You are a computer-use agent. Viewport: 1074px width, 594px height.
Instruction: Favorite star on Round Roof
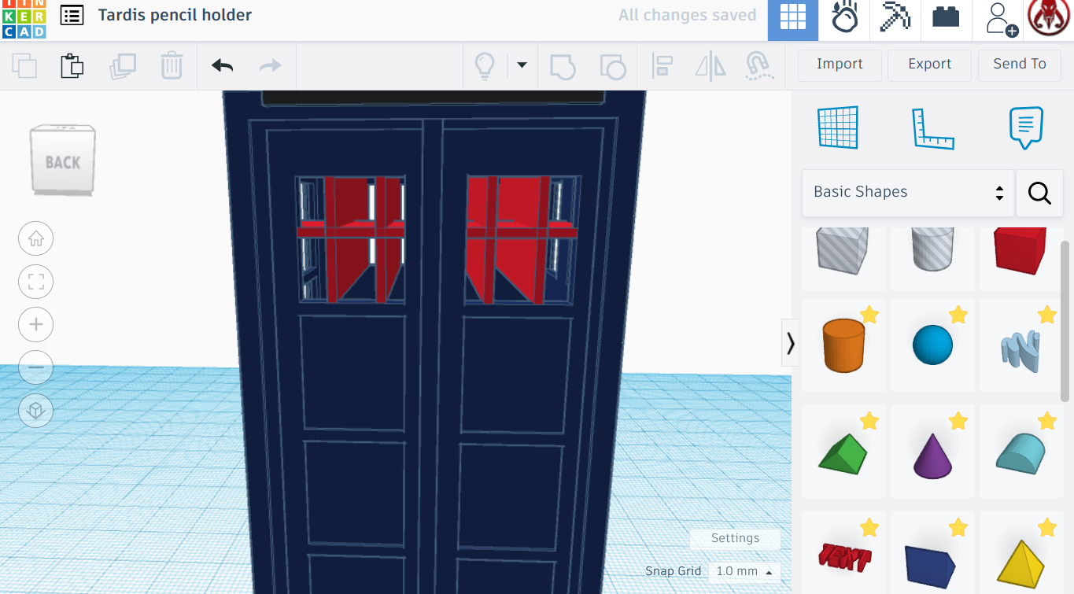[1047, 422]
